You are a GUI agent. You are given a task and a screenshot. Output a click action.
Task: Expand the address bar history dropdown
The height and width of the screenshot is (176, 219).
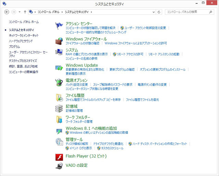(x=154, y=12)
